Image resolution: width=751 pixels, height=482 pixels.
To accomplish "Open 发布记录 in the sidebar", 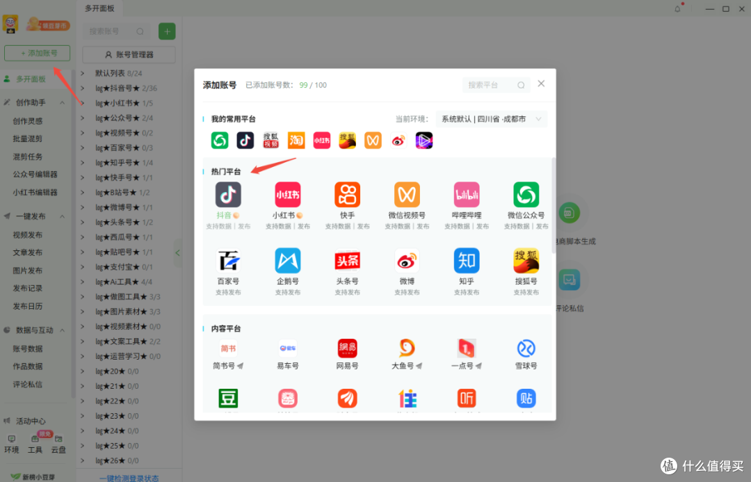I will coord(28,288).
